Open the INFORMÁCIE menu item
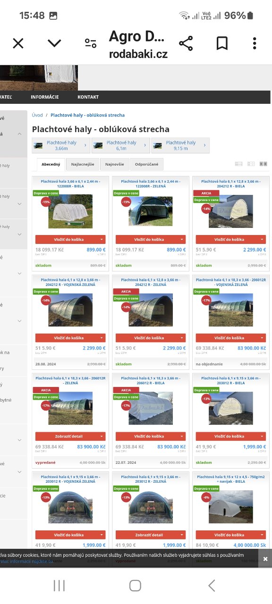Screen dimensions: 272x604 click(x=45, y=97)
